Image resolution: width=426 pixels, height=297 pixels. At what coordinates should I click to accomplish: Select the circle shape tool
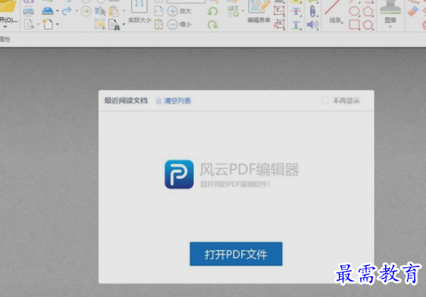354,11
